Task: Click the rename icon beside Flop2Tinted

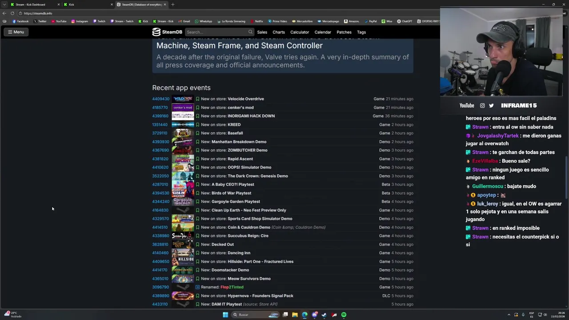Action: (x=197, y=287)
